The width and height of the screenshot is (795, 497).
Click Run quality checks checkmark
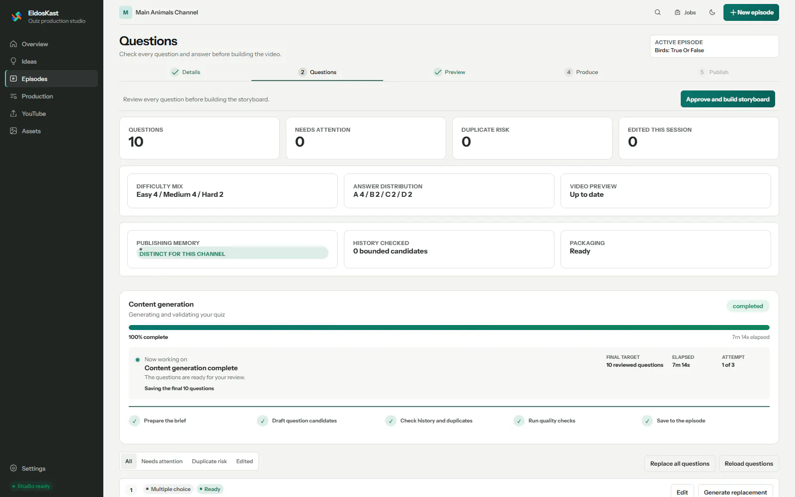click(519, 421)
